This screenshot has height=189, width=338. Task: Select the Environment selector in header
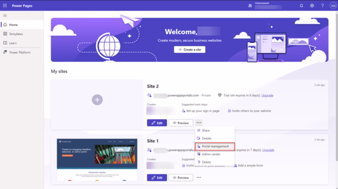(268, 6)
